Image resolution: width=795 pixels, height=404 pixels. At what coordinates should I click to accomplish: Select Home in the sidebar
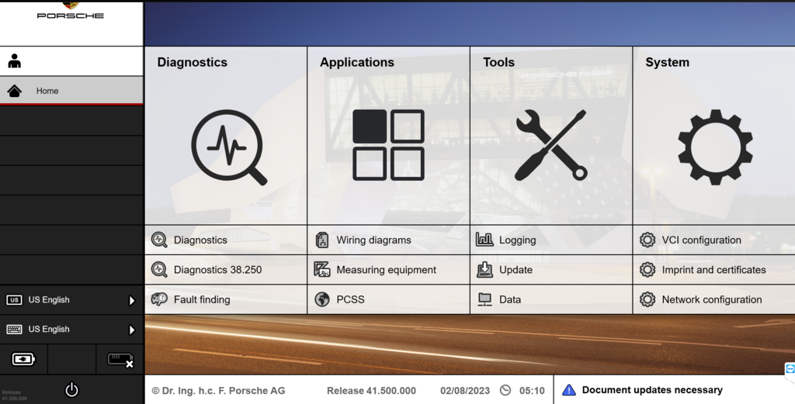tap(71, 92)
